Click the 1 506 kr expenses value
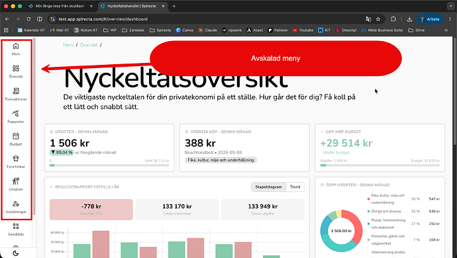457x258 pixels. [70, 144]
